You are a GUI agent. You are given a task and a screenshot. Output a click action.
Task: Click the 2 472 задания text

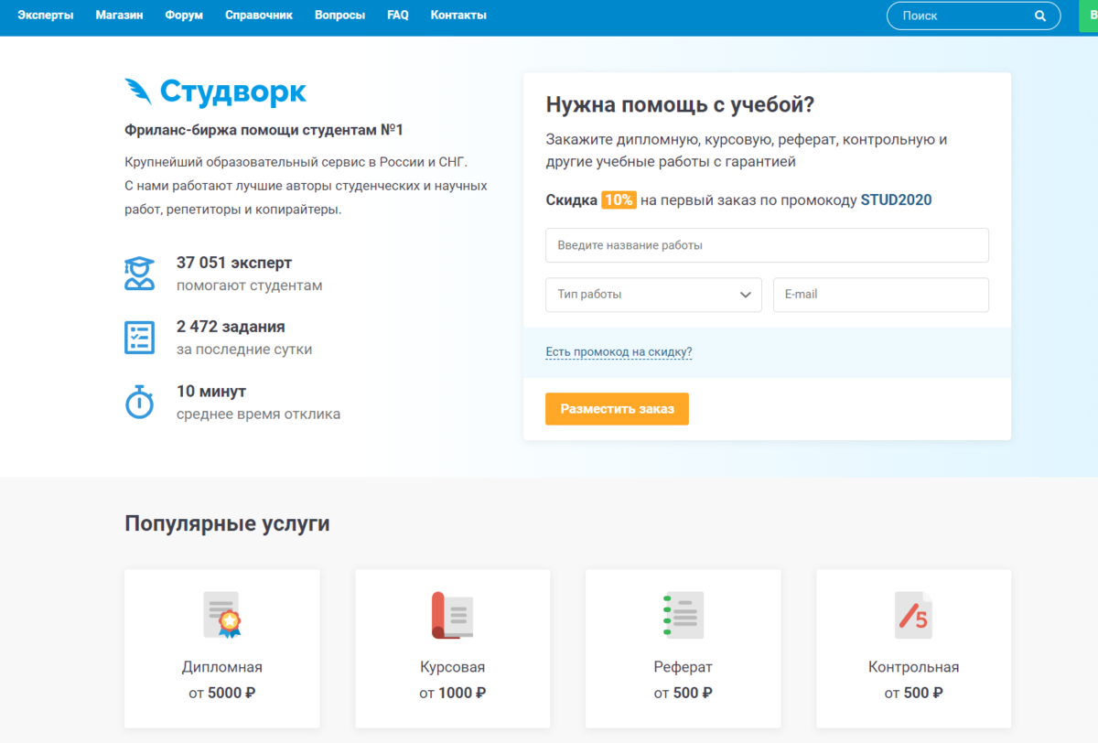click(231, 327)
